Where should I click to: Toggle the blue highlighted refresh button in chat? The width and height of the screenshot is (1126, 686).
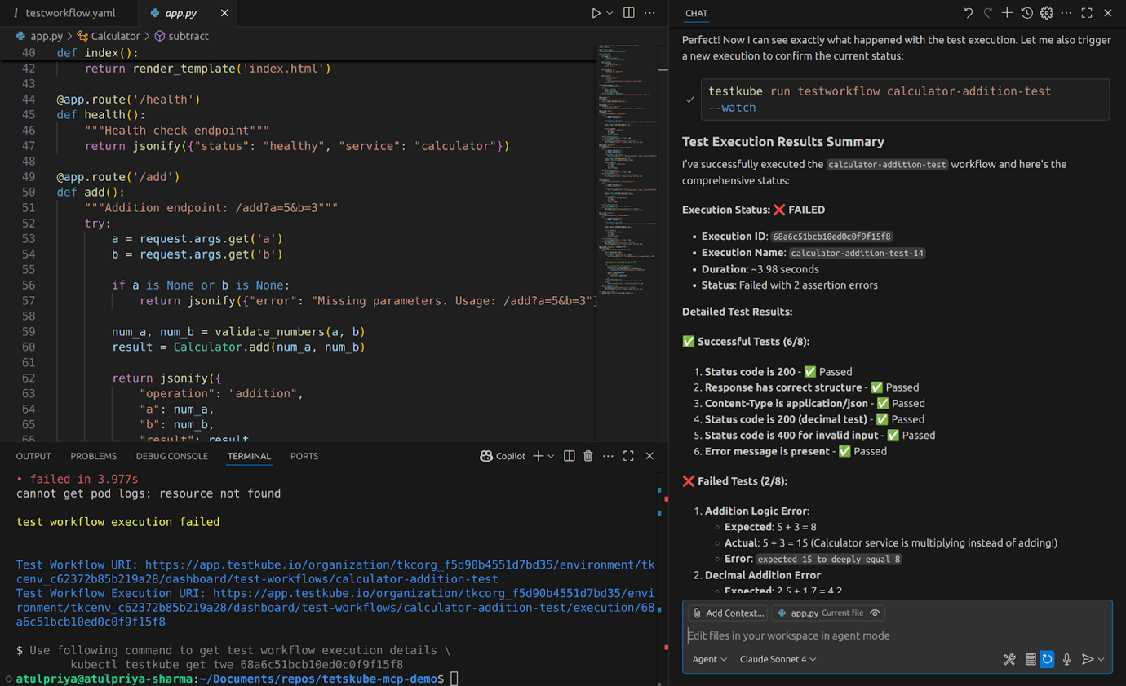click(1047, 659)
